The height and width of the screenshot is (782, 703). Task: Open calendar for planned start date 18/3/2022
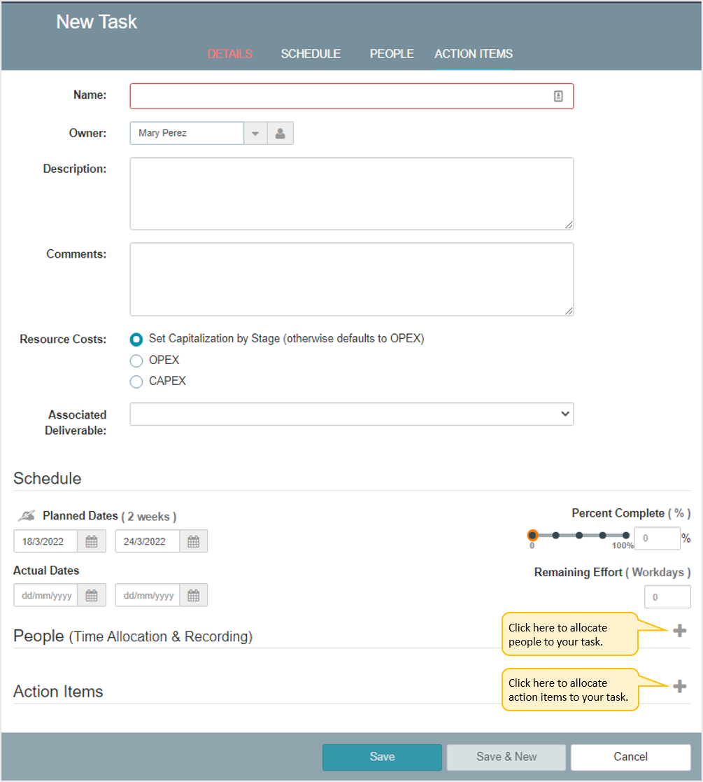[x=92, y=541]
